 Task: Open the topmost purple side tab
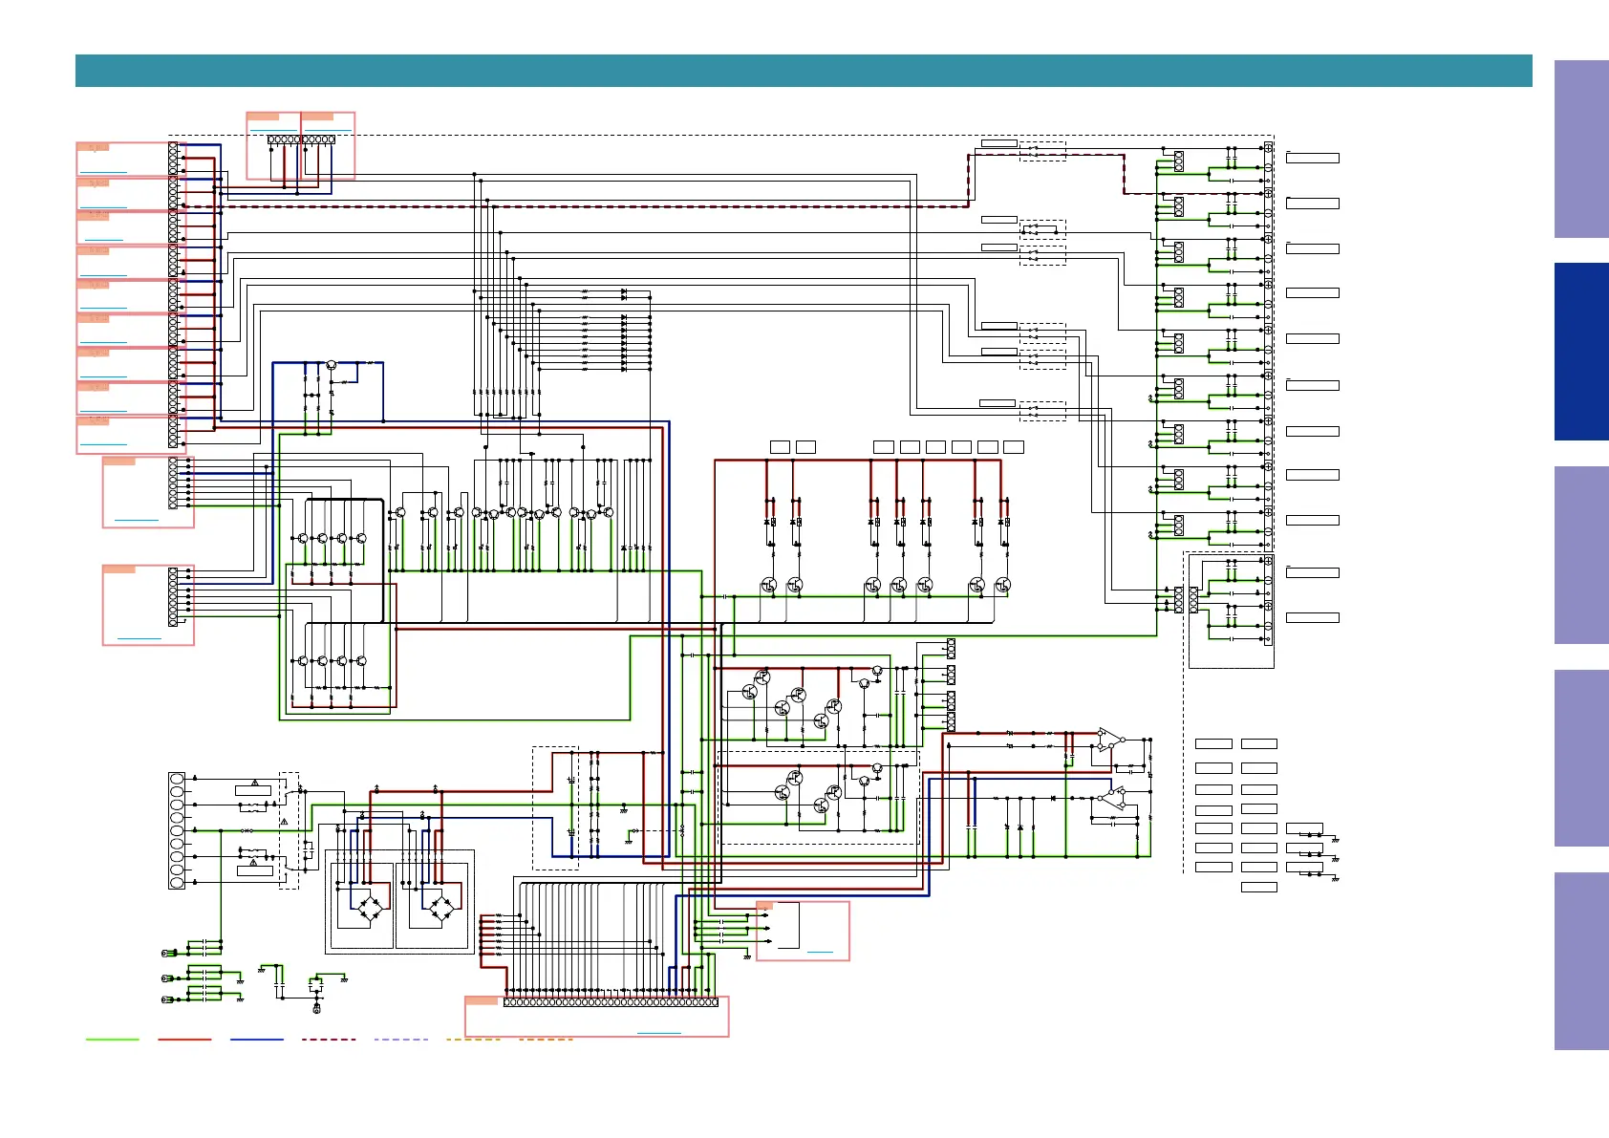click(x=1581, y=149)
